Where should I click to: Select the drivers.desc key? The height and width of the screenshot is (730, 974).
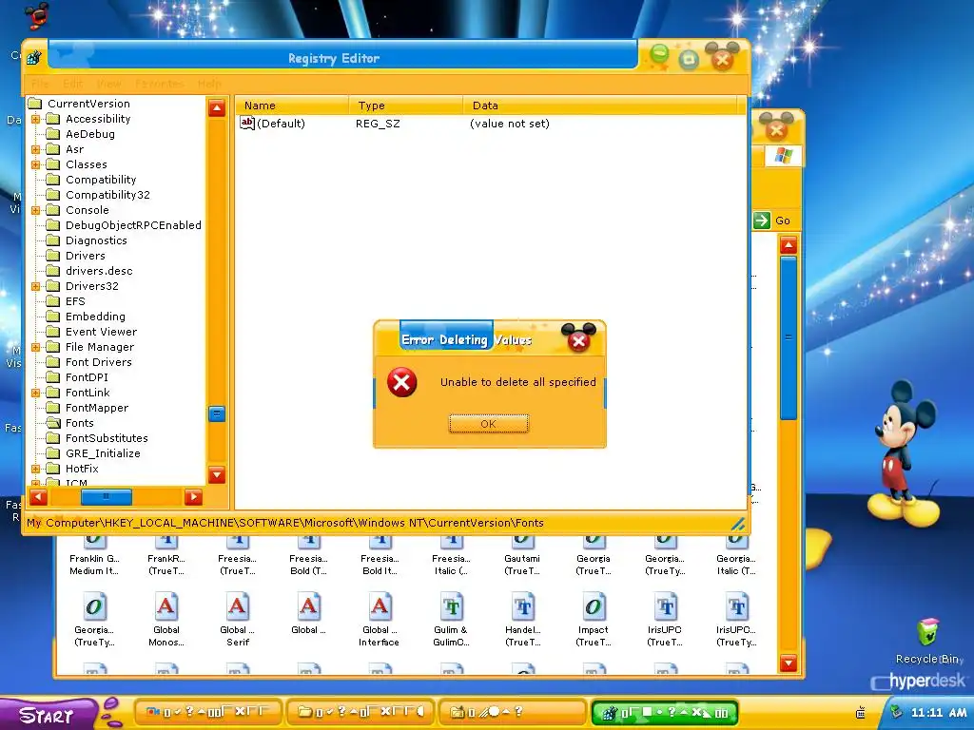pos(99,271)
